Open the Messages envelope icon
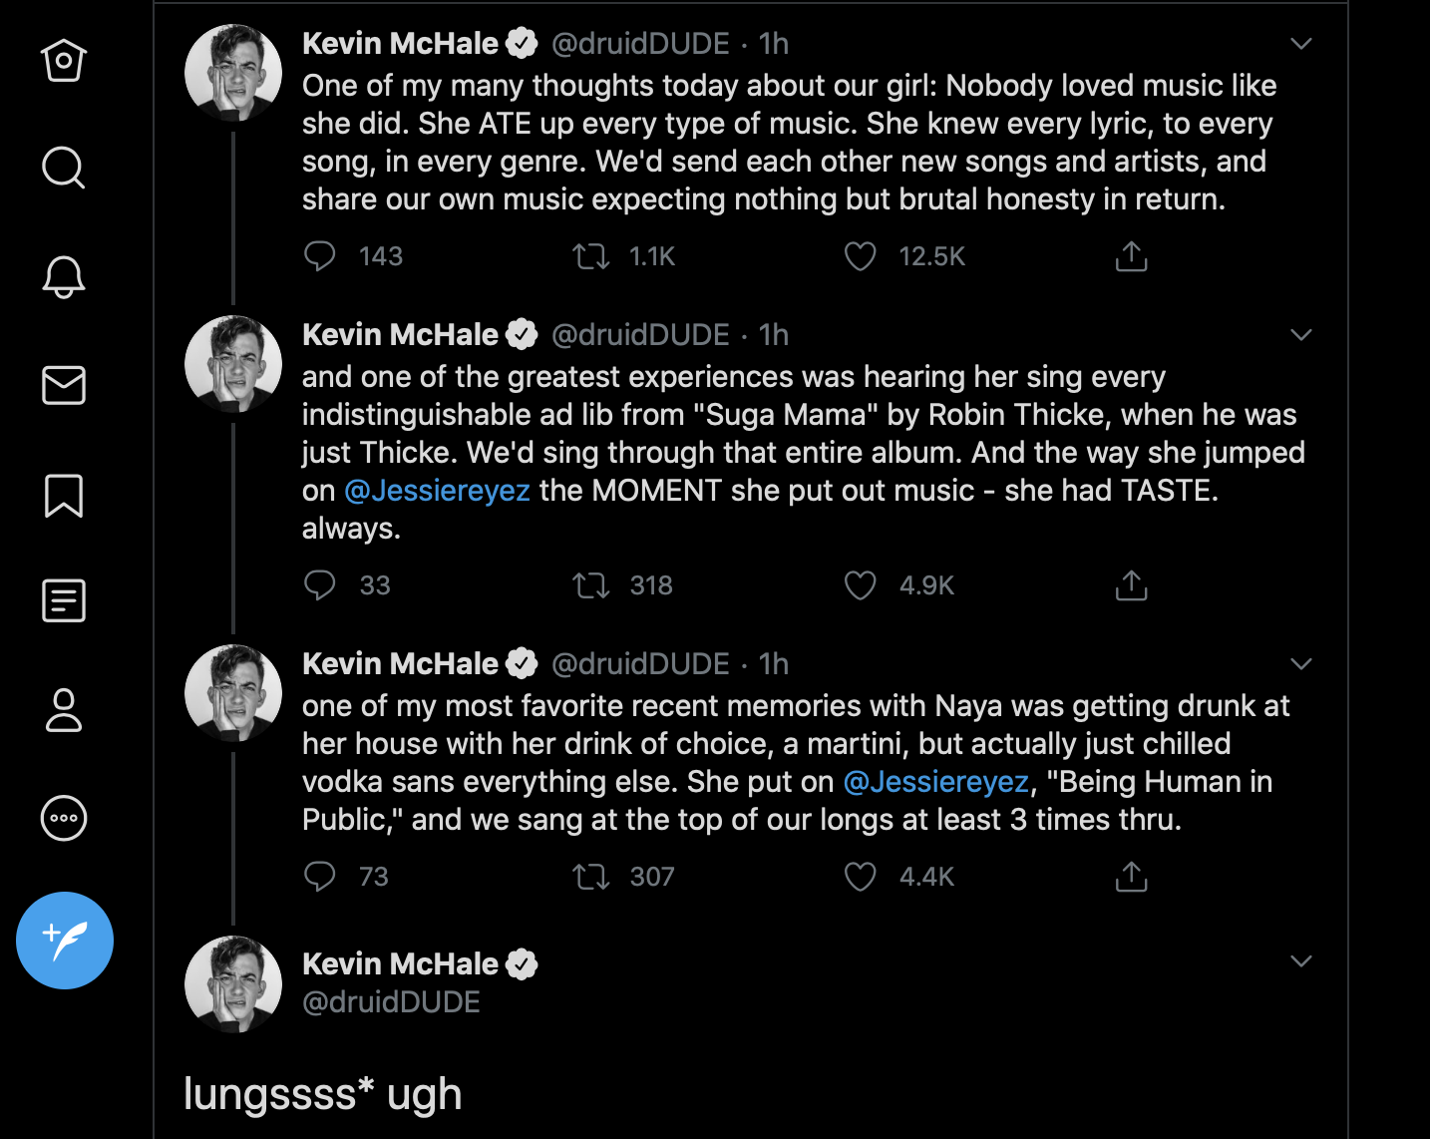The width and height of the screenshot is (1430, 1139). pos(64,385)
